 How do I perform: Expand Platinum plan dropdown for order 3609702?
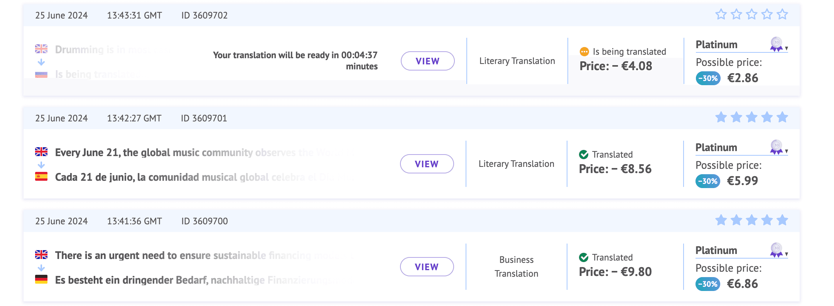[786, 49]
